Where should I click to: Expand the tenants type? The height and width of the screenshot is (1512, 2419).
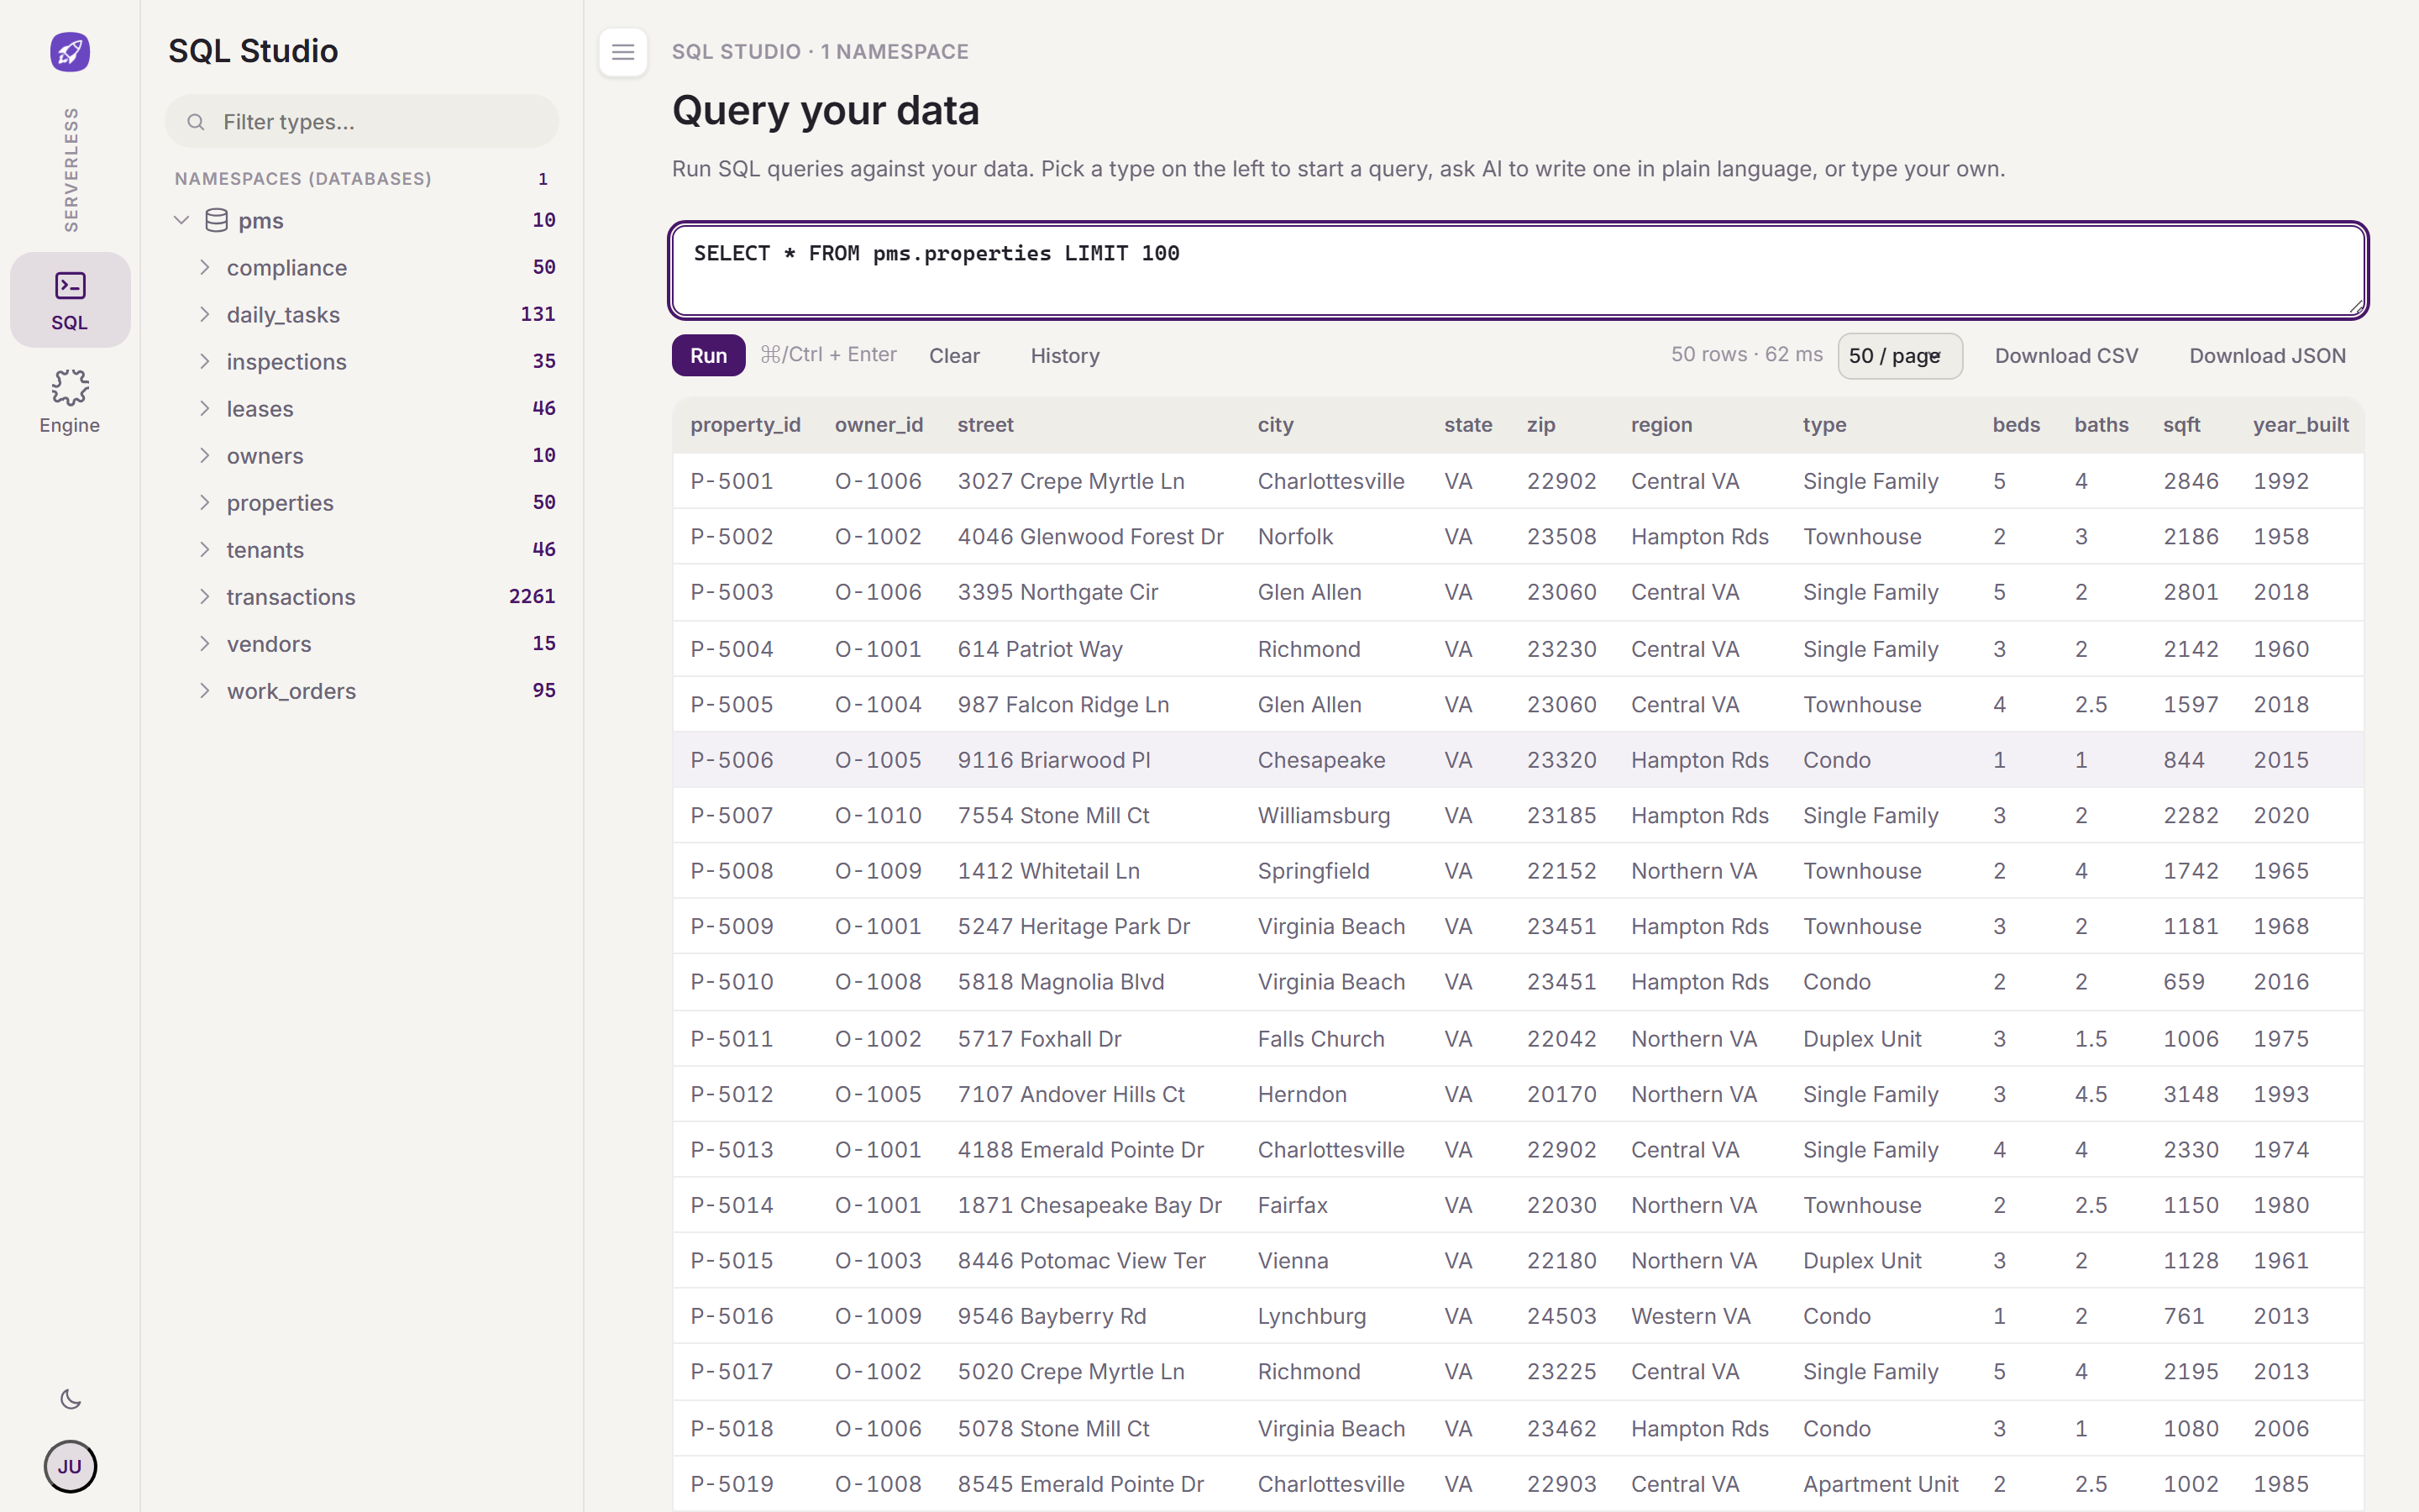[x=204, y=549]
